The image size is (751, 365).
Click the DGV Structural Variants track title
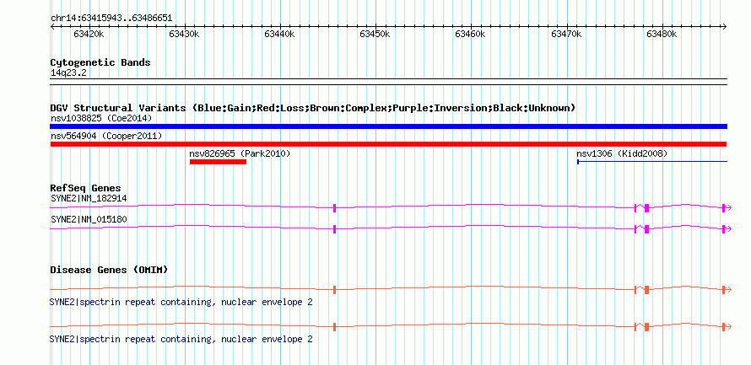point(313,108)
